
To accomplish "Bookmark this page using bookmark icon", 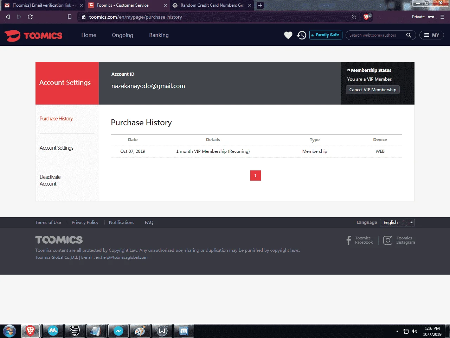I will click(70, 17).
